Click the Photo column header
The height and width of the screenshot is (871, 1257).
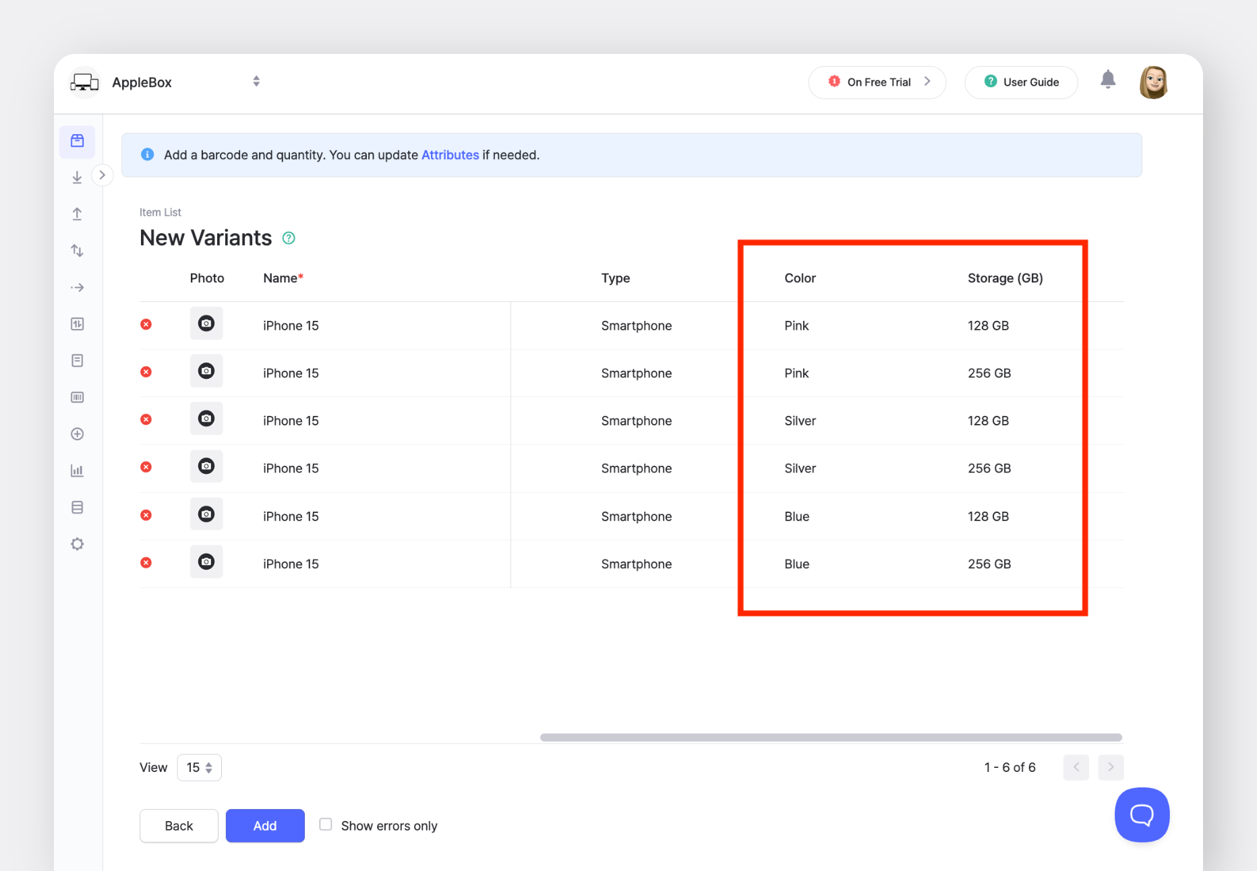pos(207,278)
